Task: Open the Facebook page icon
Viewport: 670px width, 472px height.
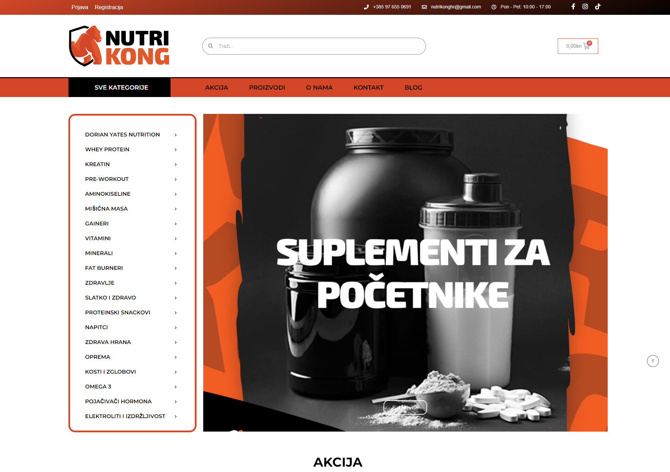Action: tap(573, 7)
